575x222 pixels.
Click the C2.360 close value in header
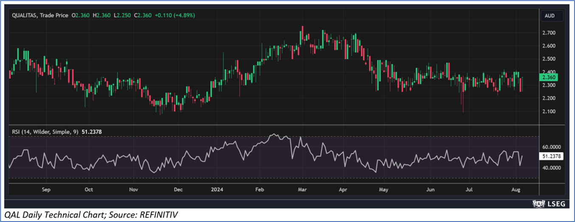(141, 15)
